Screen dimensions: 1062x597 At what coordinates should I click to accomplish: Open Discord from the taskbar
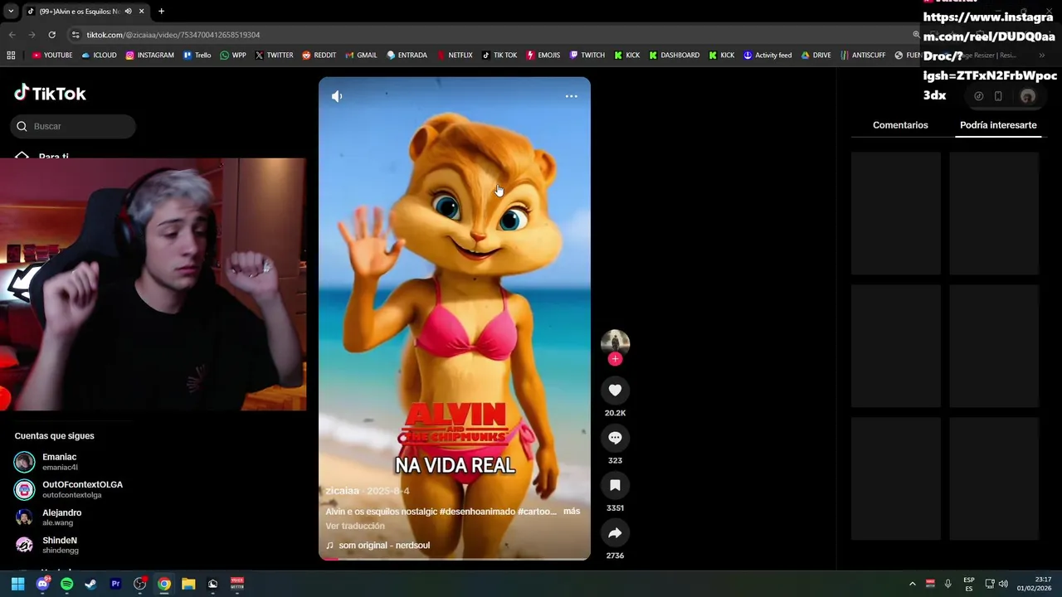point(42,584)
